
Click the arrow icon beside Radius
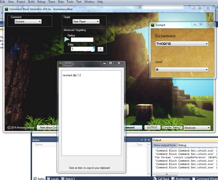[67, 39]
